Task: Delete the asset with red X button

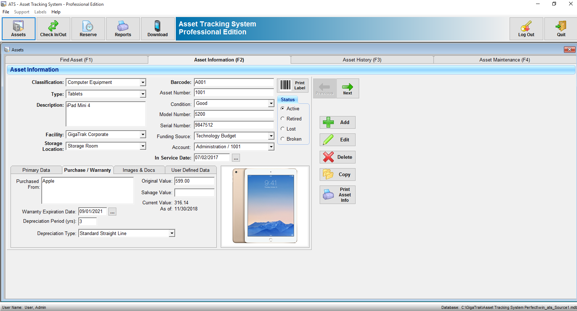Action: [337, 157]
